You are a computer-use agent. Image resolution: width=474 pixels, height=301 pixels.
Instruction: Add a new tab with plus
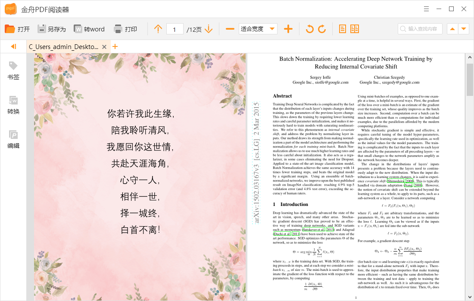[115, 46]
